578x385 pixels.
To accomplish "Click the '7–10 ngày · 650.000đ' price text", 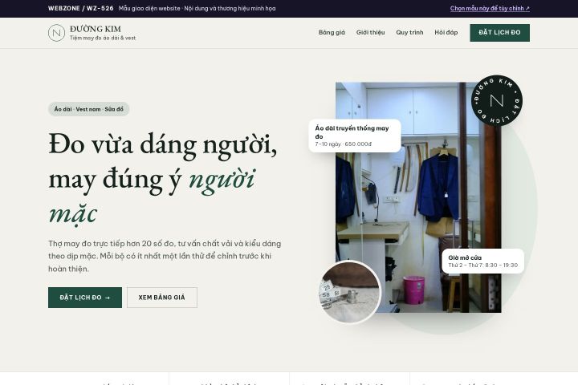I will pos(344,144).
